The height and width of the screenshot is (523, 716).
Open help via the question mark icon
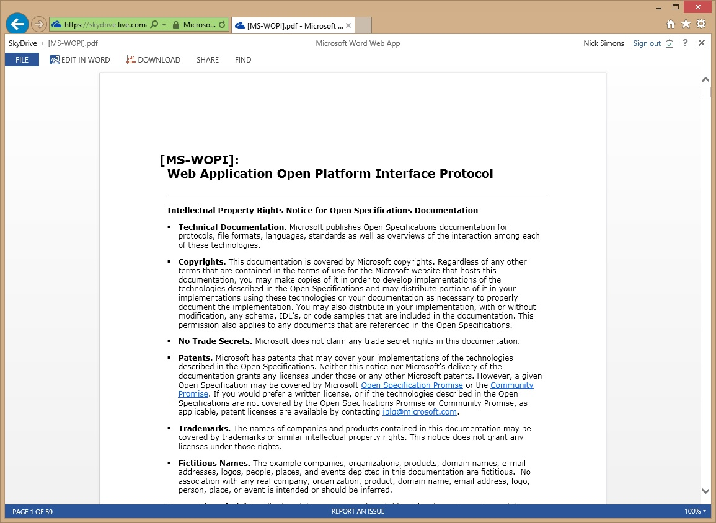pos(686,43)
